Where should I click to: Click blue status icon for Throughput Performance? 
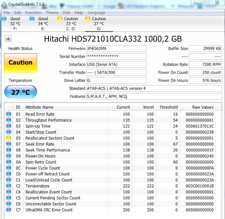tap(9, 120)
